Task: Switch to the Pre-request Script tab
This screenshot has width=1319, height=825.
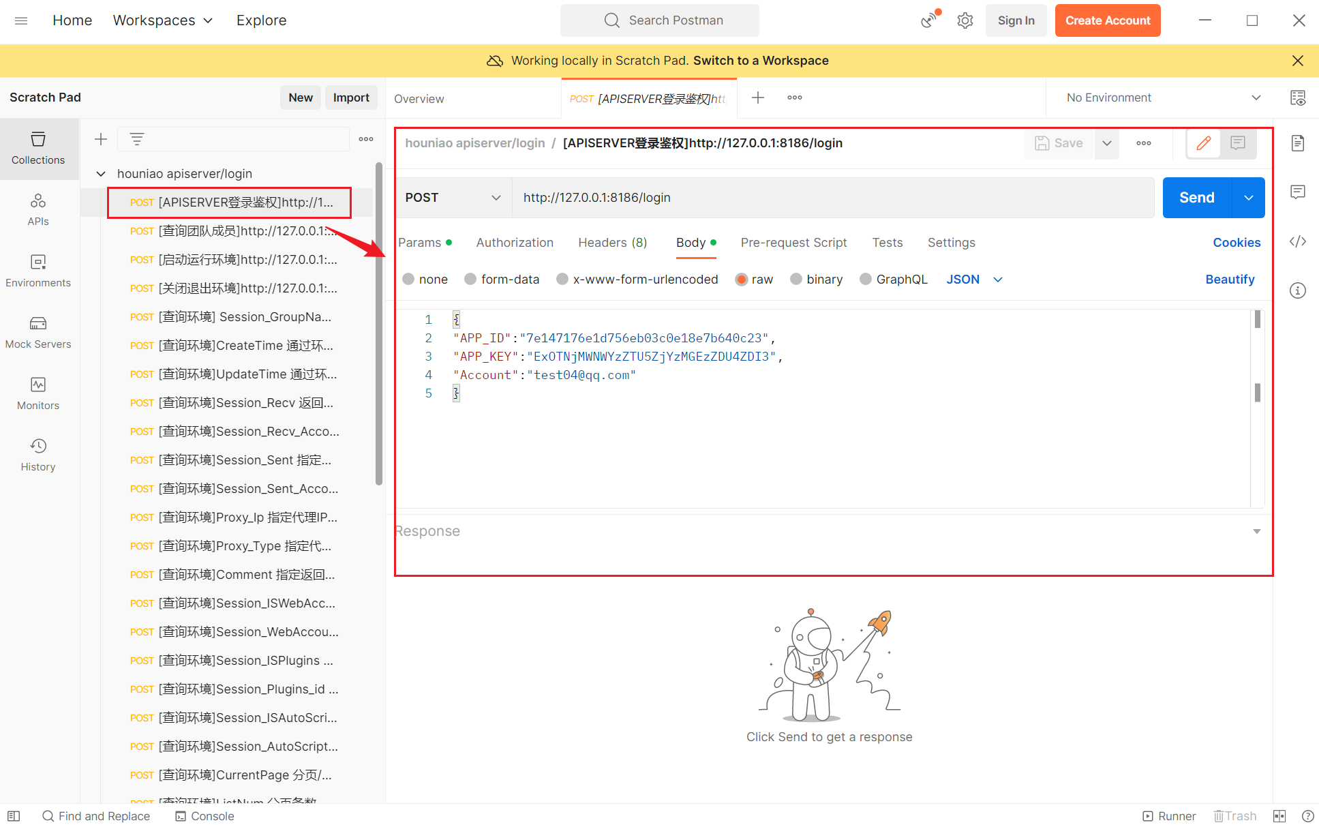Action: click(x=793, y=243)
